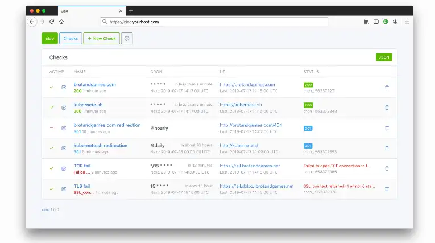Open the browser hamburger menu
Image resolution: width=435 pixels, height=243 pixels.
[407, 22]
